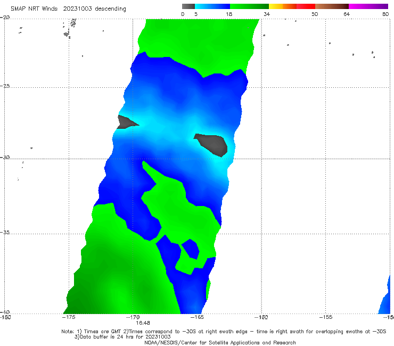Click the brown segment of the color bar

tap(332, 6)
